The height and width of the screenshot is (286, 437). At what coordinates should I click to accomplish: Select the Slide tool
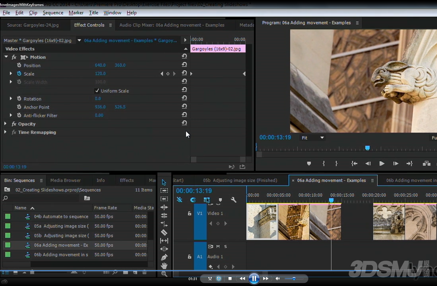tap(164, 249)
